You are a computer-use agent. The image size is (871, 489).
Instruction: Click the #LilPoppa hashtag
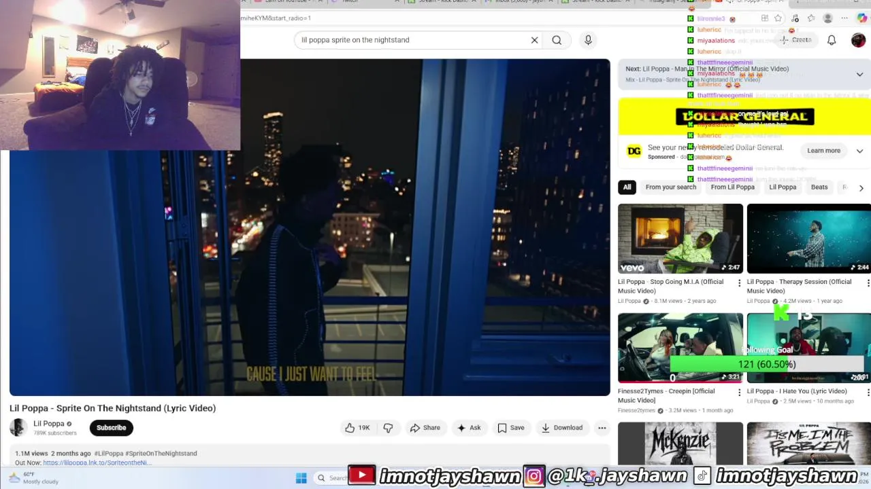[x=108, y=454]
